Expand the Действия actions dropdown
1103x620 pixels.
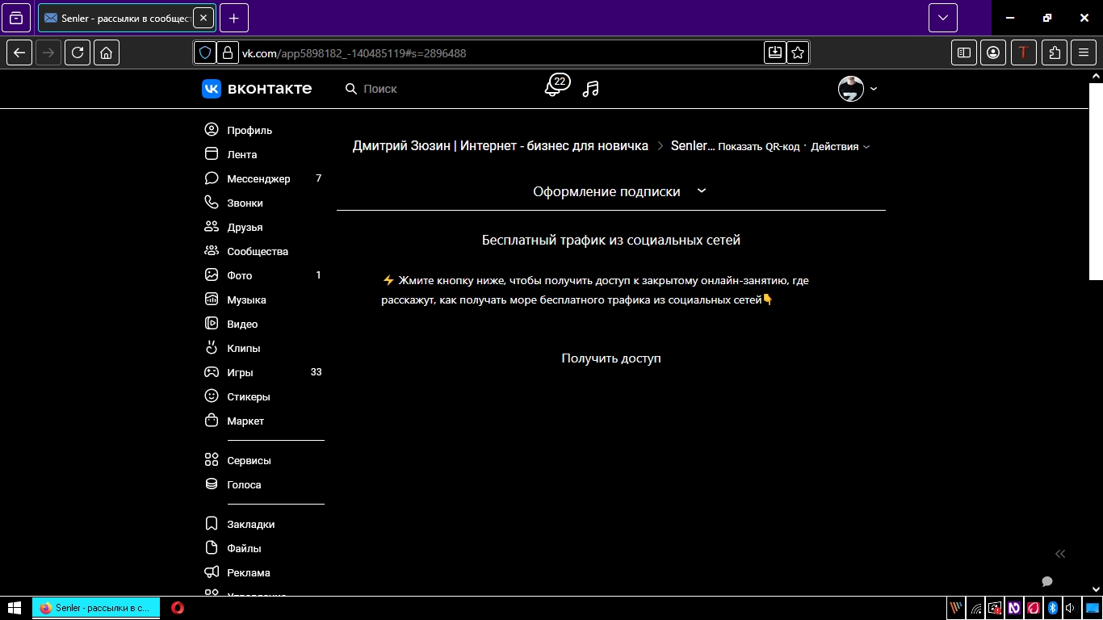(x=840, y=147)
